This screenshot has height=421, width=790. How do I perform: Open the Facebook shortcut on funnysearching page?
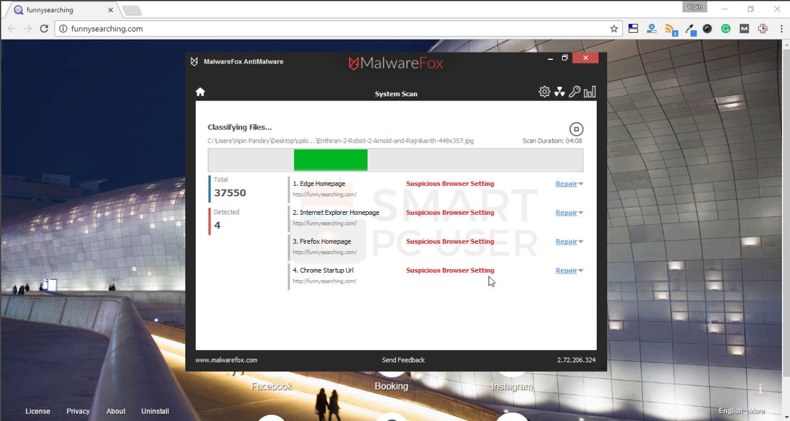(x=271, y=386)
